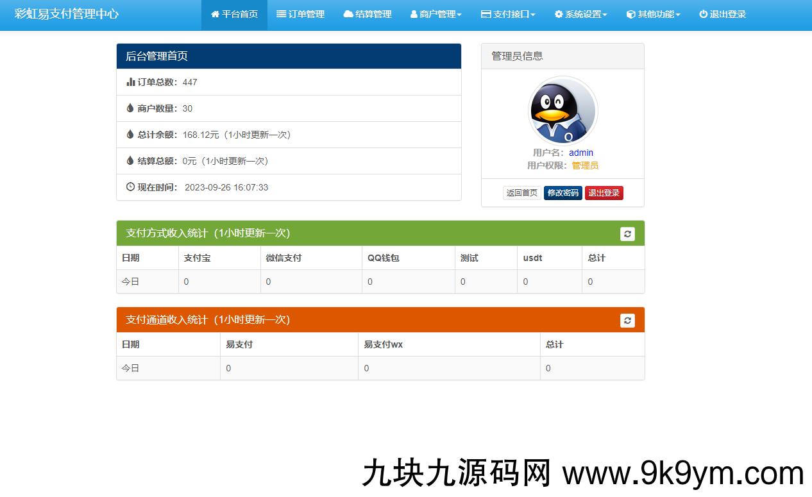The image size is (812, 497).
Task: Open 结算管理 from the top navigation
Action: coord(368,14)
